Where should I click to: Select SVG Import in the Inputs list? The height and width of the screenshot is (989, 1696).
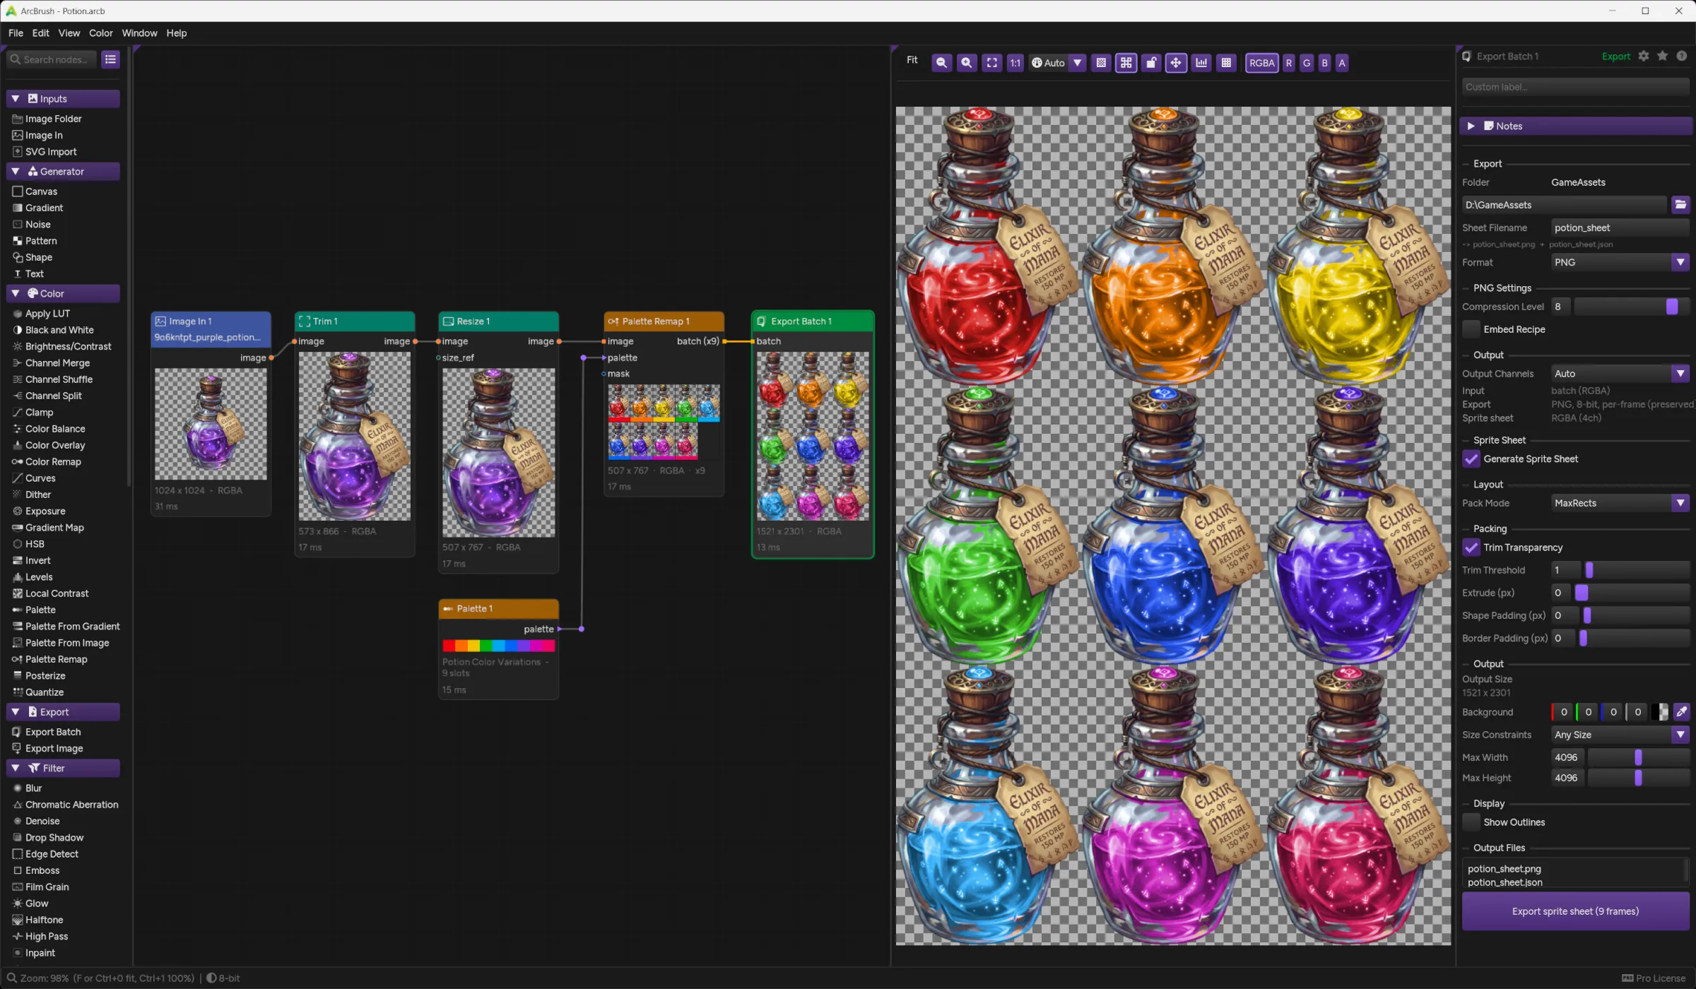coord(51,152)
